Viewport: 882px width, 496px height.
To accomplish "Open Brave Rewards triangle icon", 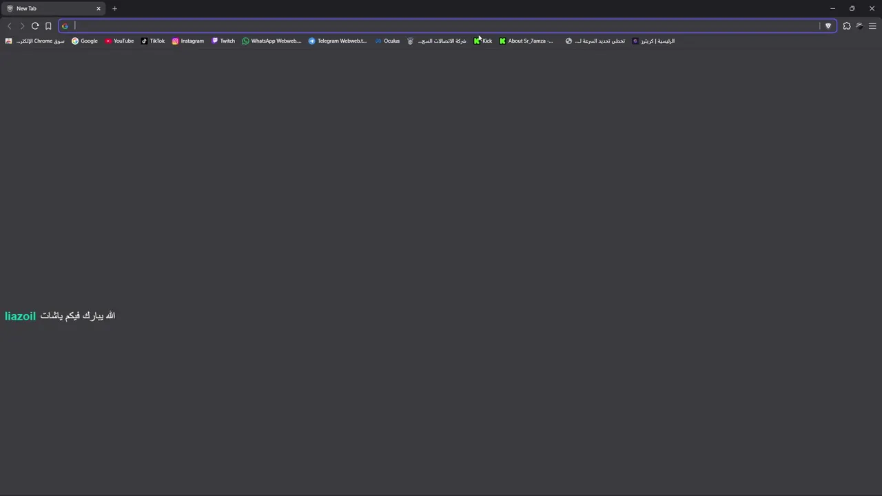I will (x=828, y=26).
